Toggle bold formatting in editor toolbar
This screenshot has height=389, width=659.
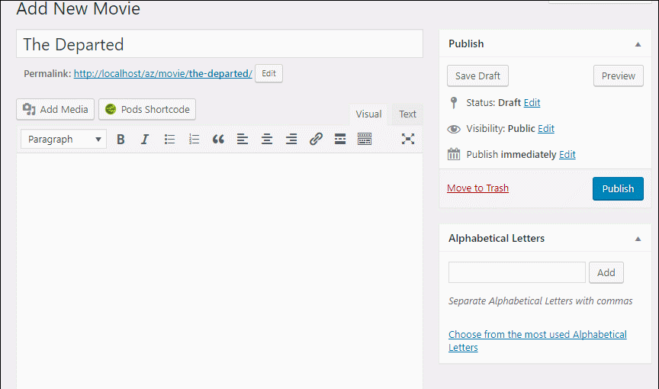[x=121, y=139]
